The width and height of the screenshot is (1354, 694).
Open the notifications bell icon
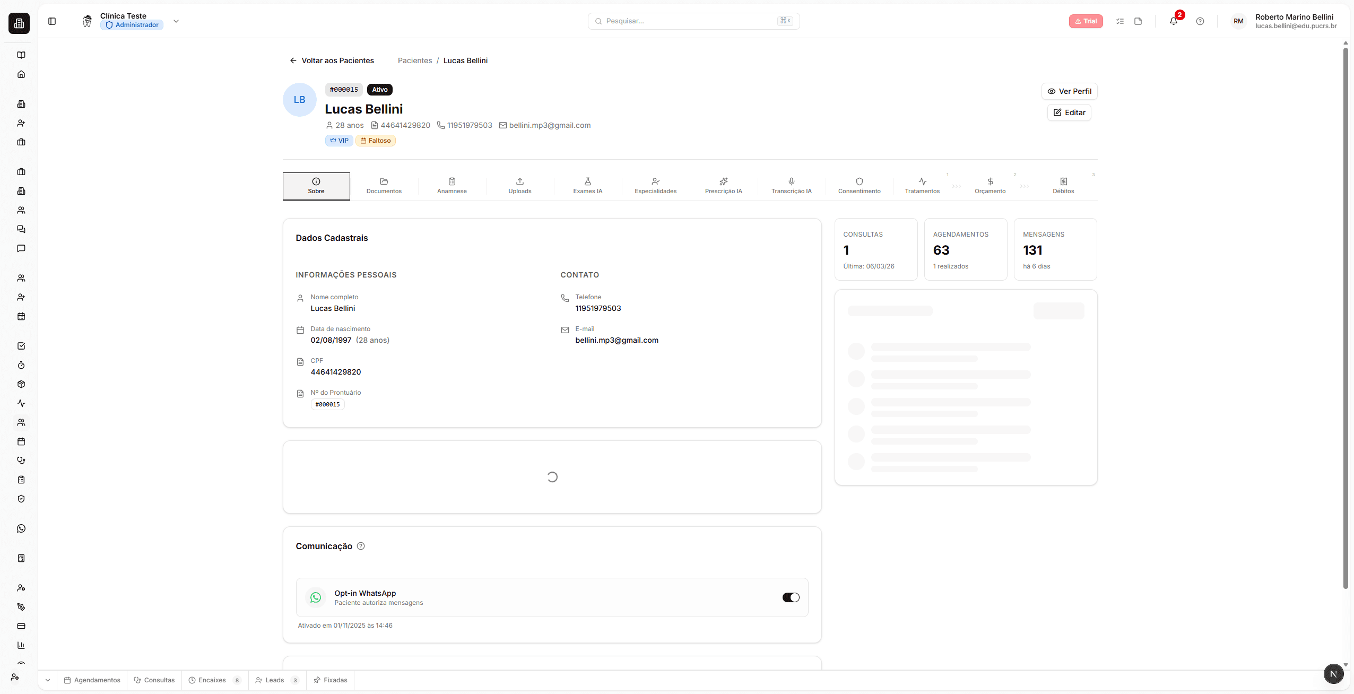click(1173, 21)
